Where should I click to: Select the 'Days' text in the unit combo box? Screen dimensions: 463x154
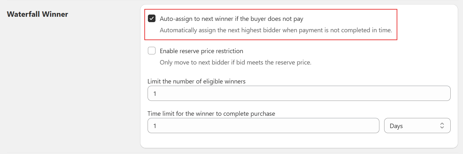(396, 126)
